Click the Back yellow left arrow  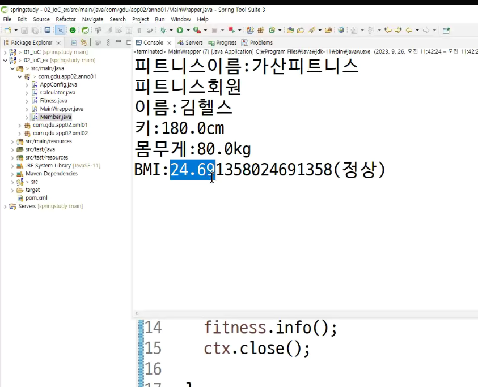(x=409, y=30)
